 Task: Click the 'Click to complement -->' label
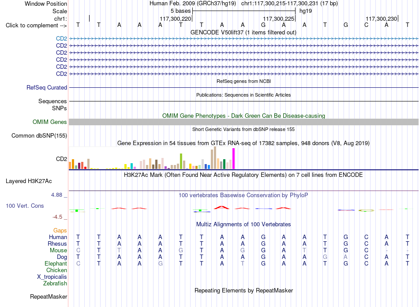[36, 26]
